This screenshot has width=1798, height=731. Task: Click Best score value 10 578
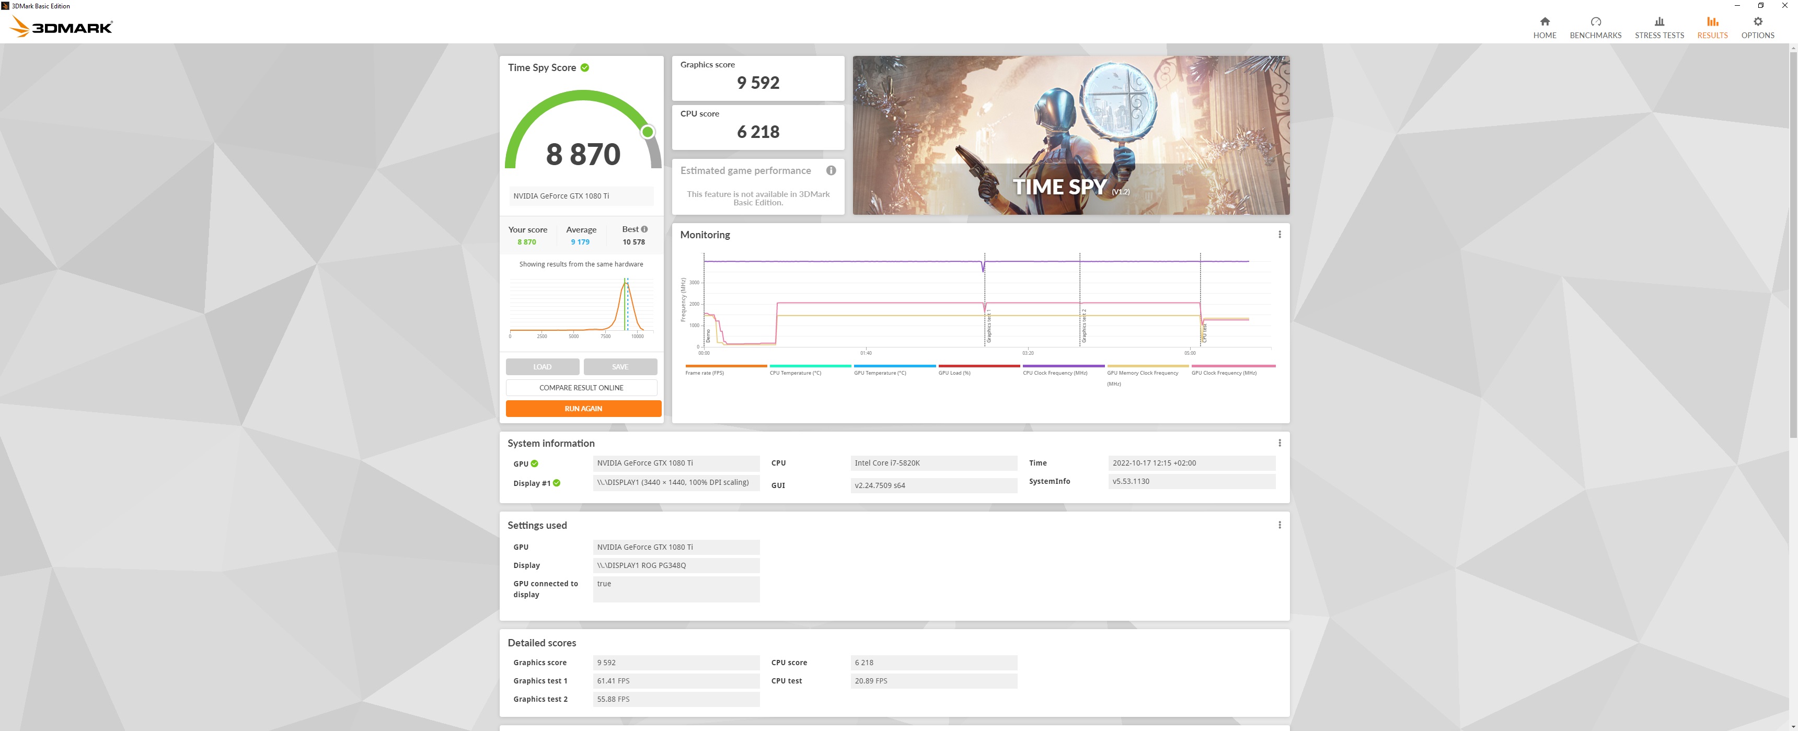(x=634, y=242)
